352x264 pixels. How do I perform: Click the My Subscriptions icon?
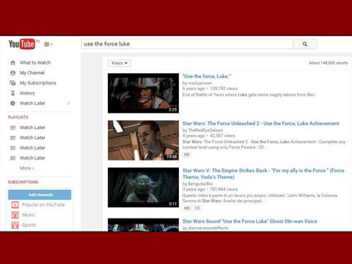point(12,83)
